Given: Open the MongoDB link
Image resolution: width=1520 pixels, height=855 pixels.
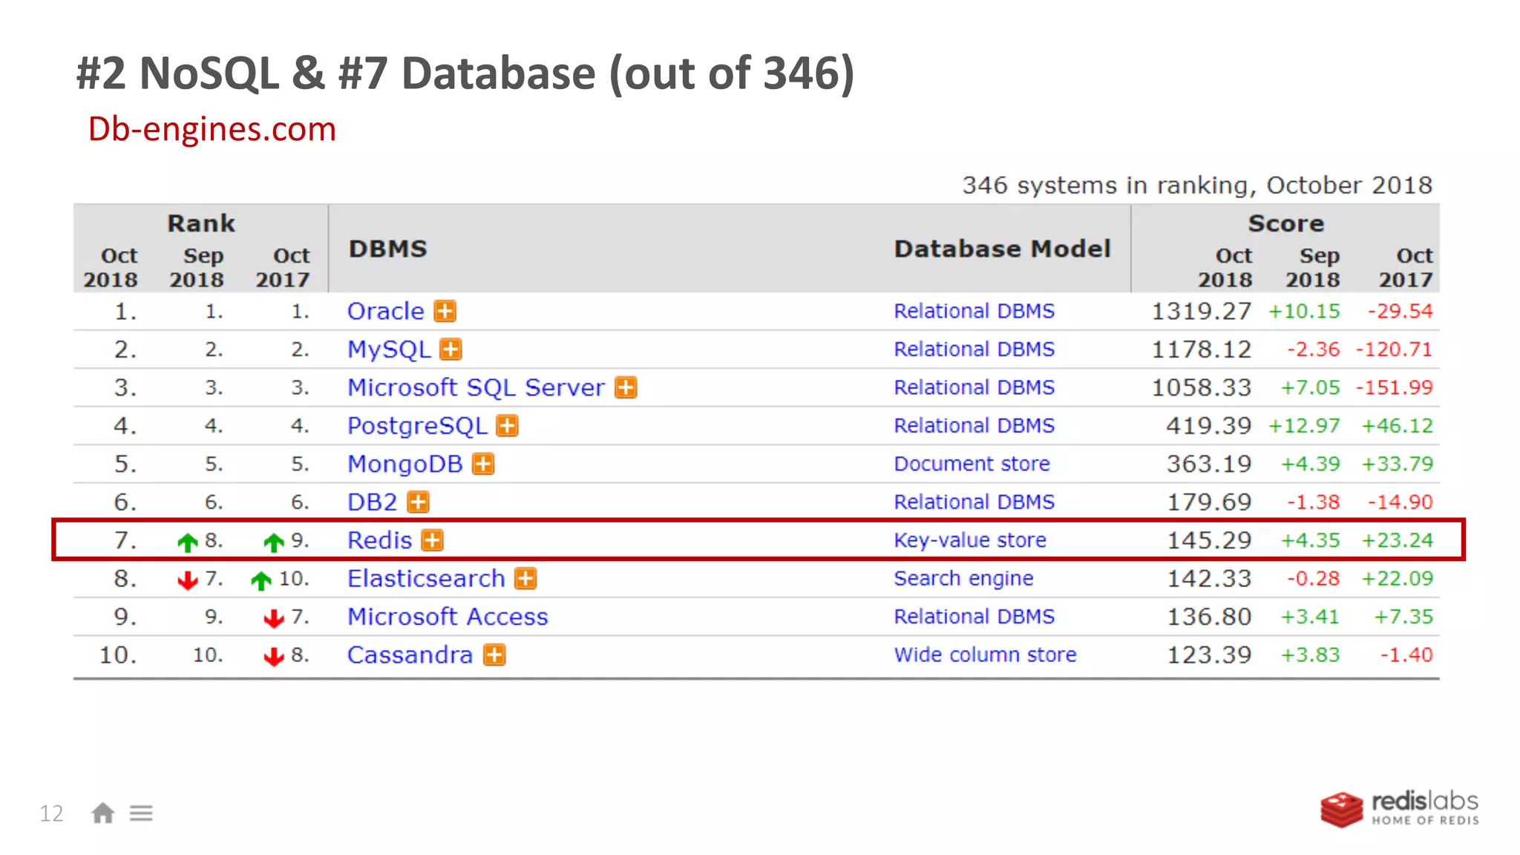Looking at the screenshot, I should (x=405, y=465).
